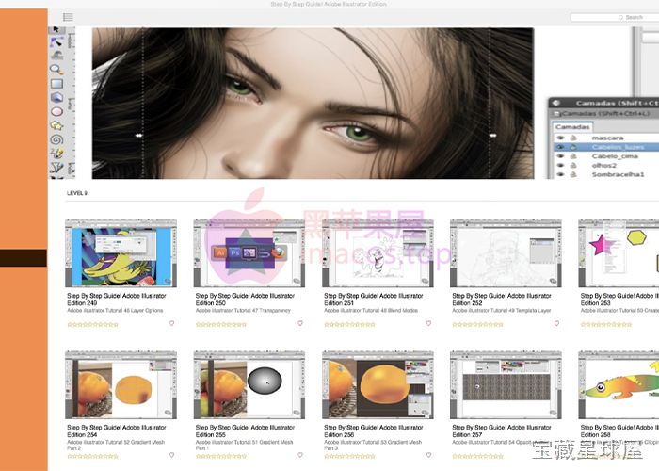
Task: Favorite Edition 251 with its heart icon
Action: point(428,323)
